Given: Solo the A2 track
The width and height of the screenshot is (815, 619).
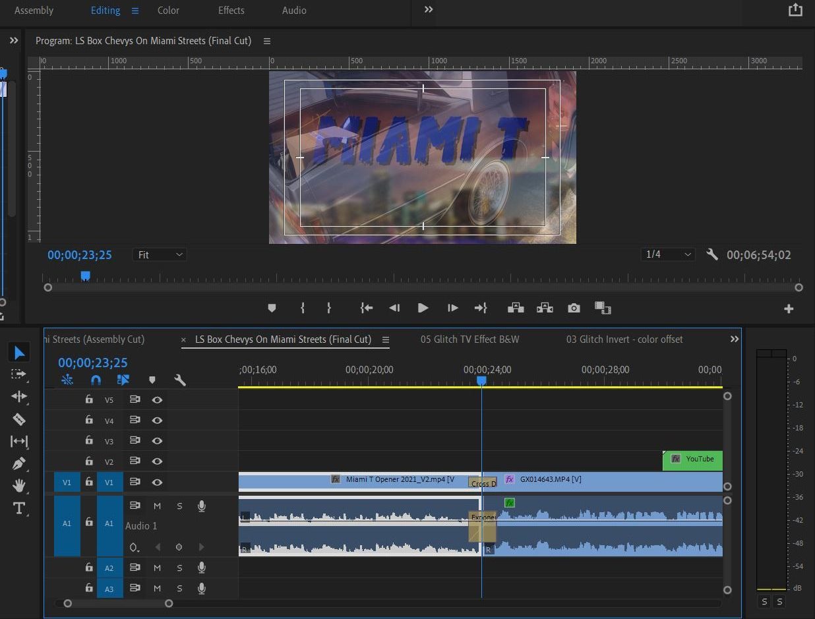Looking at the screenshot, I should pos(179,568).
